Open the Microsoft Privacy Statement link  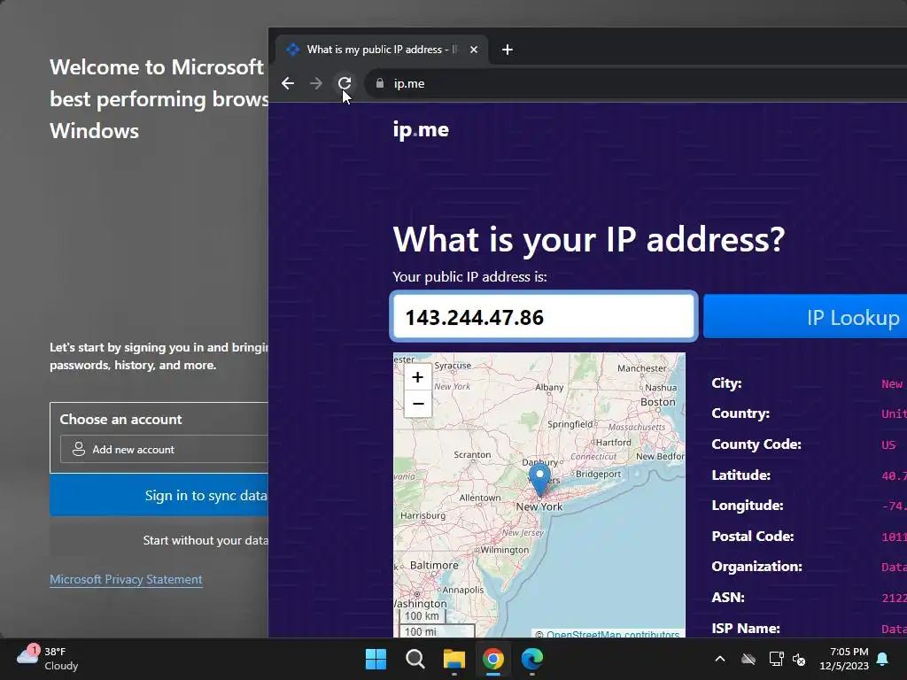(126, 579)
